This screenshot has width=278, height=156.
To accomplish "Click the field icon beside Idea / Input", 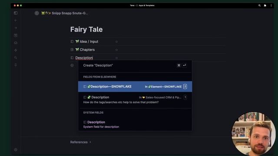I will pyautogui.click(x=72, y=42).
